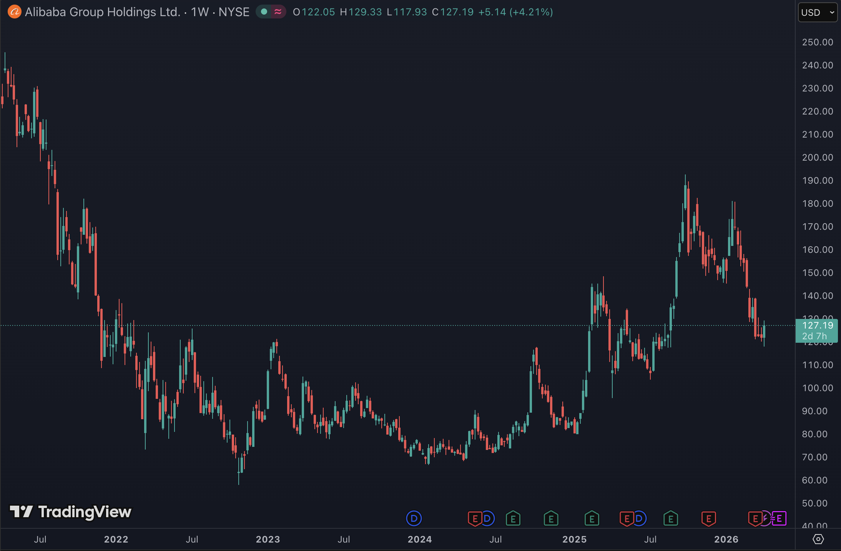This screenshot has width=841, height=551.
Task: Click the Jul label before 2022
Action: (40, 539)
